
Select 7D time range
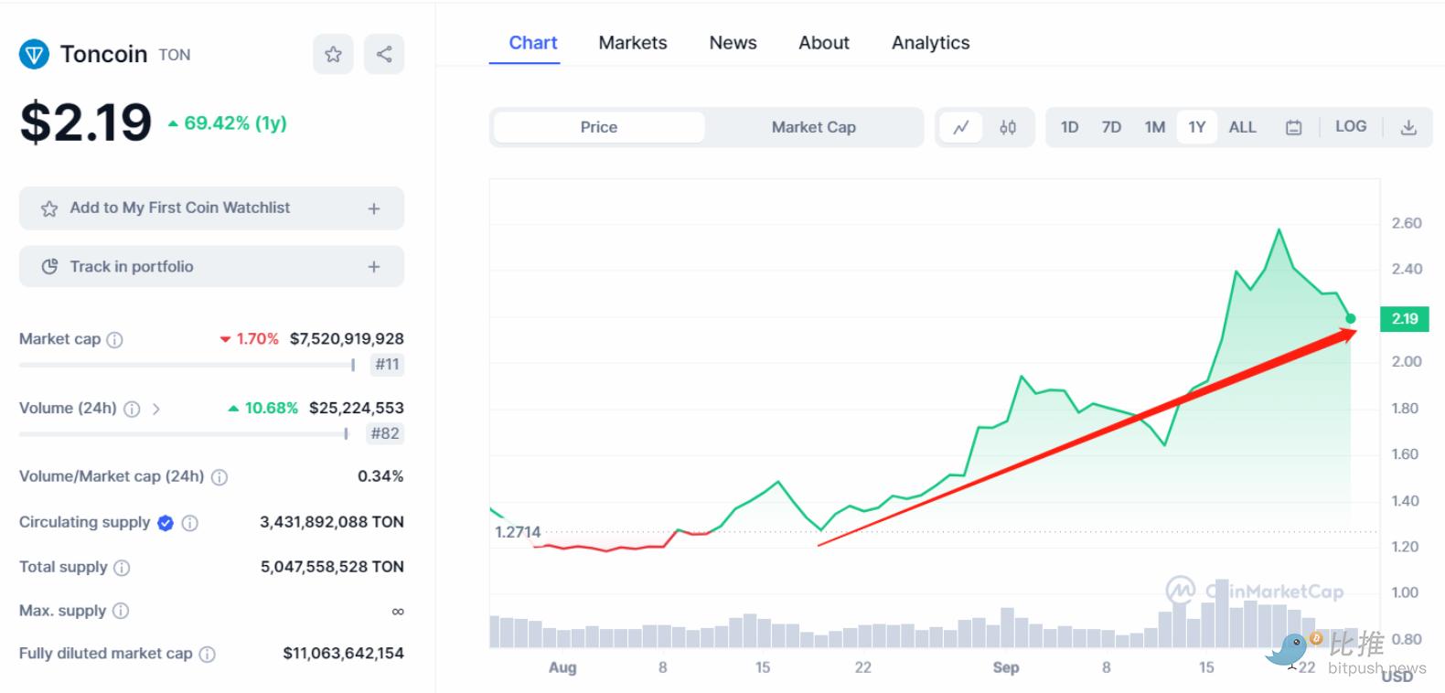click(1111, 128)
